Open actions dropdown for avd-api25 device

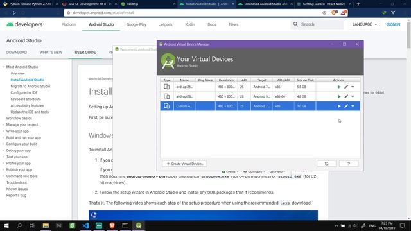[x=353, y=87]
